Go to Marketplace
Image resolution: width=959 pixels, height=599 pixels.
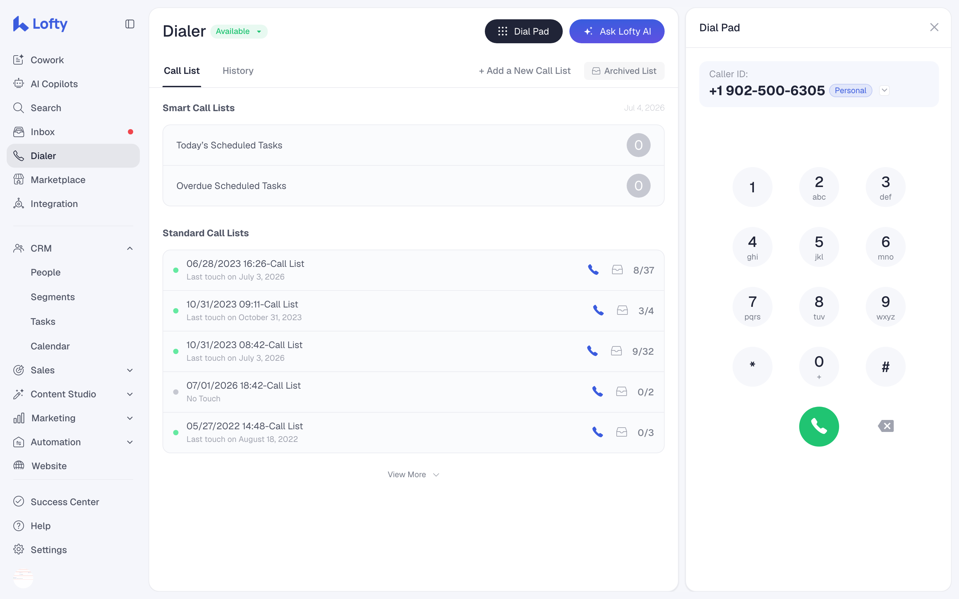[73, 180]
